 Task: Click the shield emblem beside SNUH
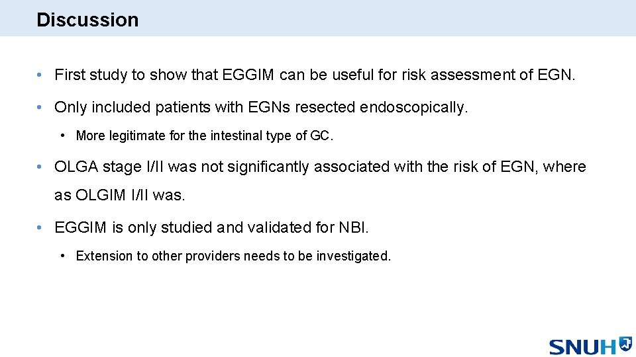pos(625,343)
